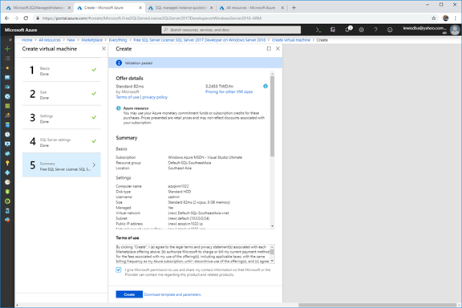
Task: Click the Terms of use text box scrollbar
Action: pyautogui.click(x=272, y=252)
